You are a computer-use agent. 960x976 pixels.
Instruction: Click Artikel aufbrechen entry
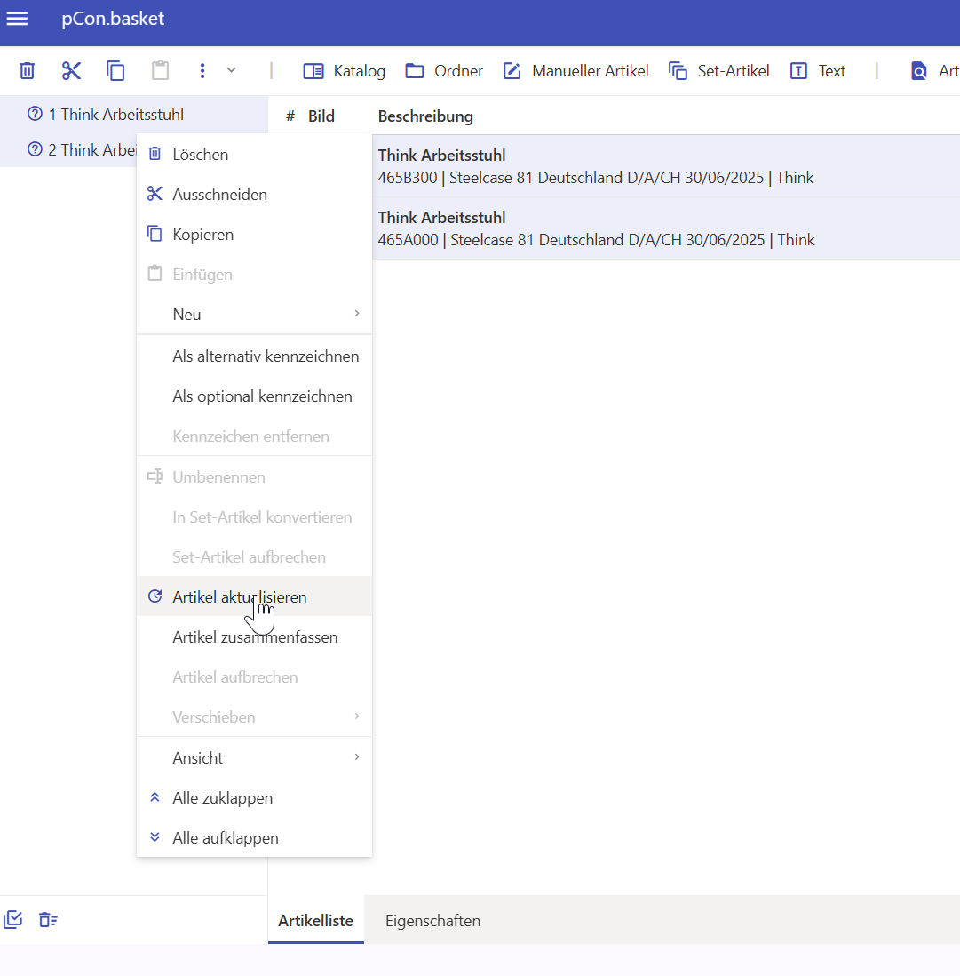point(254,676)
